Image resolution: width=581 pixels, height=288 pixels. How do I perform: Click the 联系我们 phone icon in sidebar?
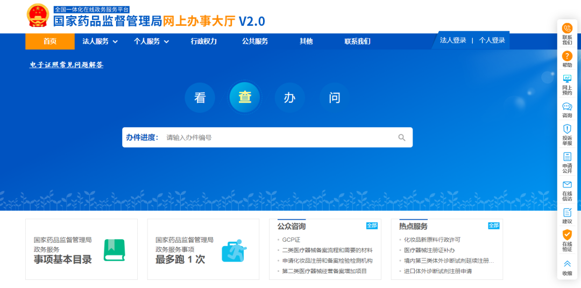coord(567,28)
